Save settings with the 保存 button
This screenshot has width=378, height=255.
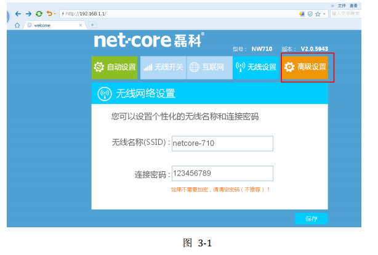point(312,219)
